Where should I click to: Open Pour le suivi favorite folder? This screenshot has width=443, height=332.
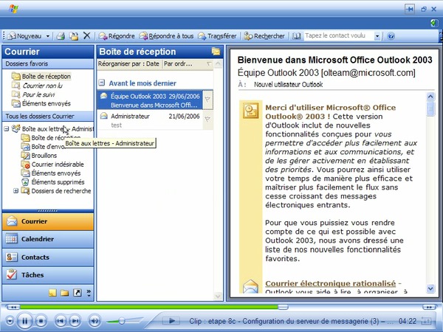tap(33, 94)
